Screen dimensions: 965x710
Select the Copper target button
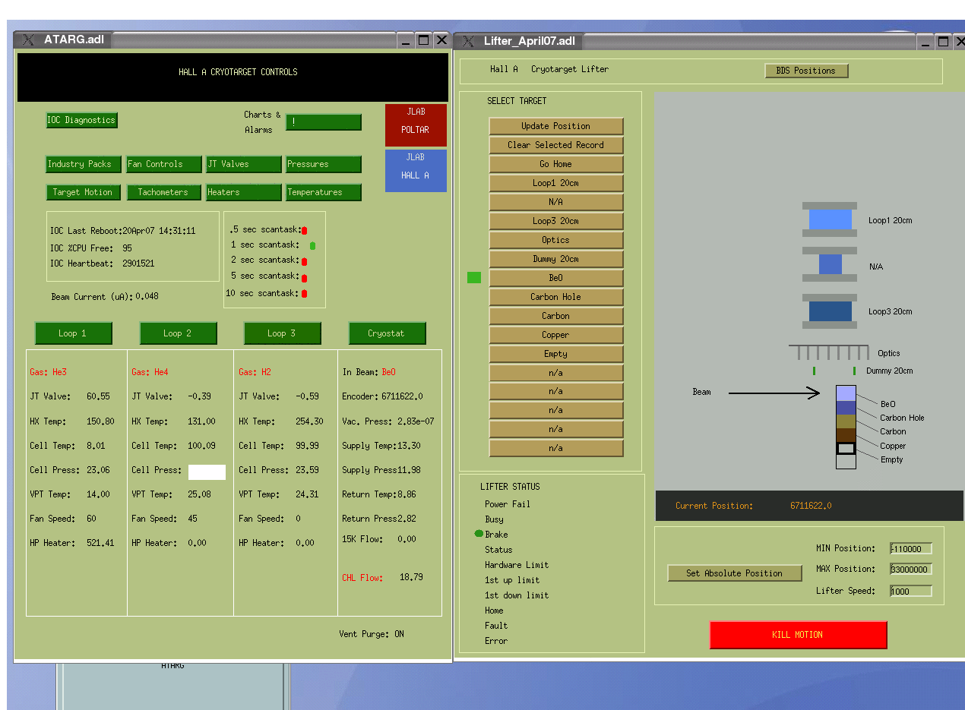[556, 335]
